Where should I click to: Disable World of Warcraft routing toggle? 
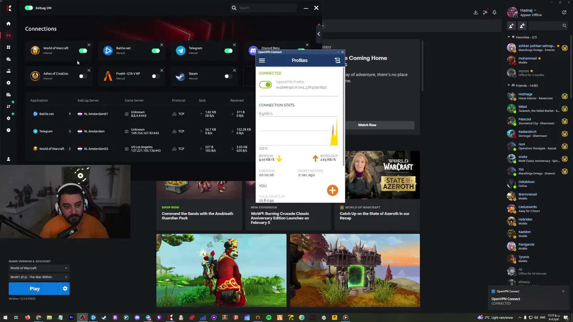coord(83,51)
